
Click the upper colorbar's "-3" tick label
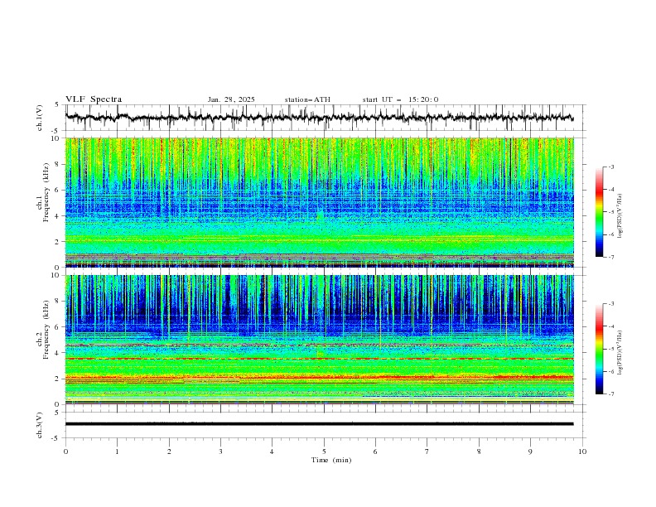[610, 167]
